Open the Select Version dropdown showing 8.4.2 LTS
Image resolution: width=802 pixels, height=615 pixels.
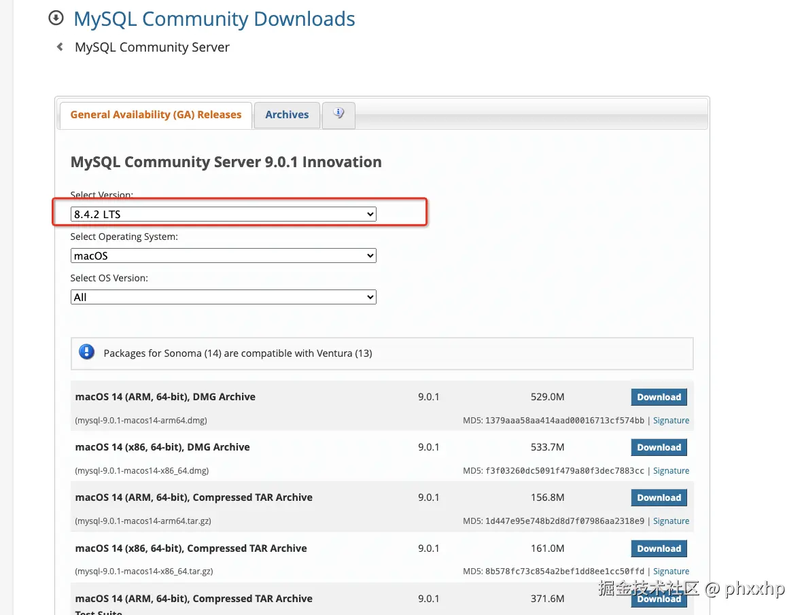point(223,214)
